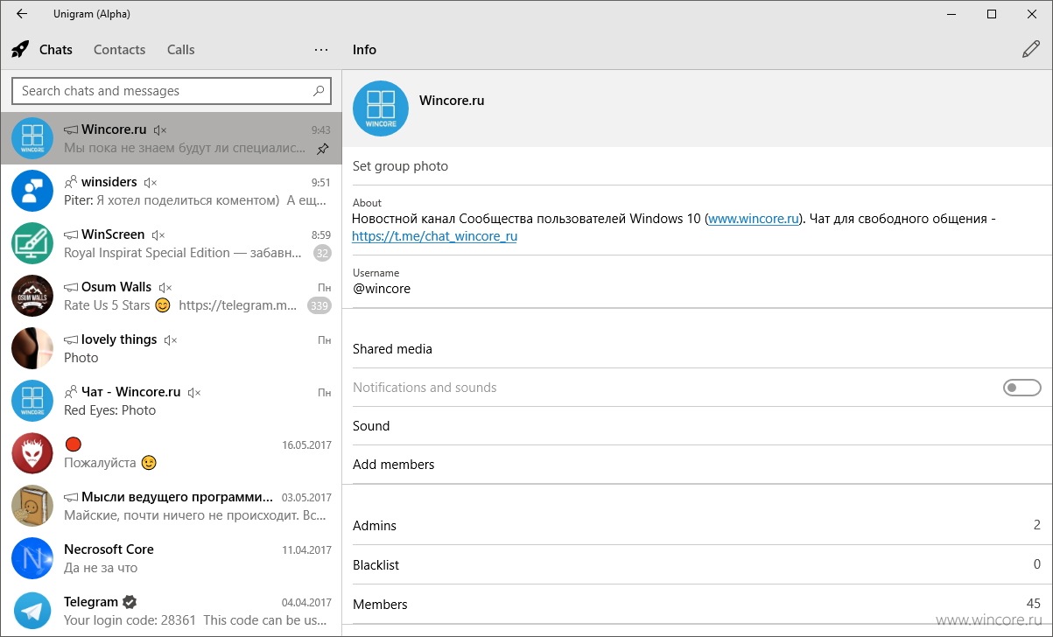
Task: Open the www.wincore.ru link
Action: pyautogui.click(x=754, y=219)
